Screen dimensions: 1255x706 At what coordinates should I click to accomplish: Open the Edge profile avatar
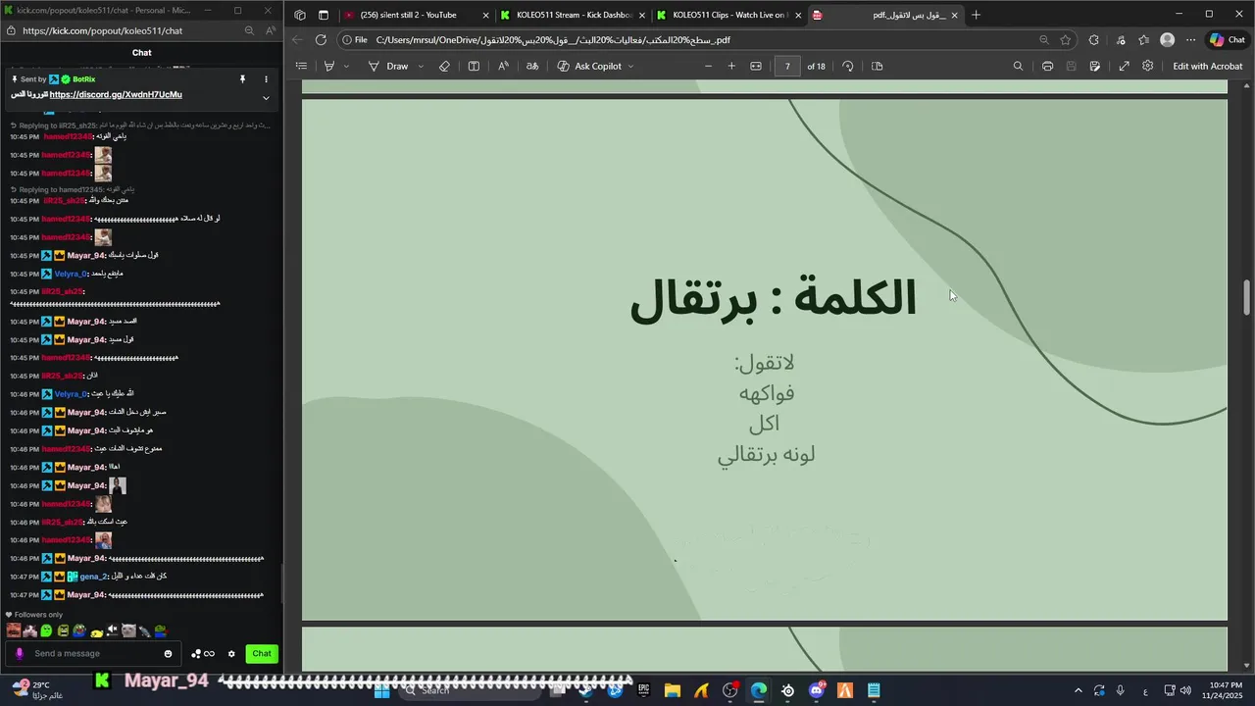(1167, 40)
